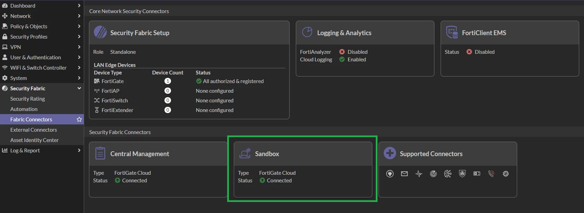Click the FortiClient EMS icon
Viewport: 584px width, 213px height.
(x=452, y=32)
